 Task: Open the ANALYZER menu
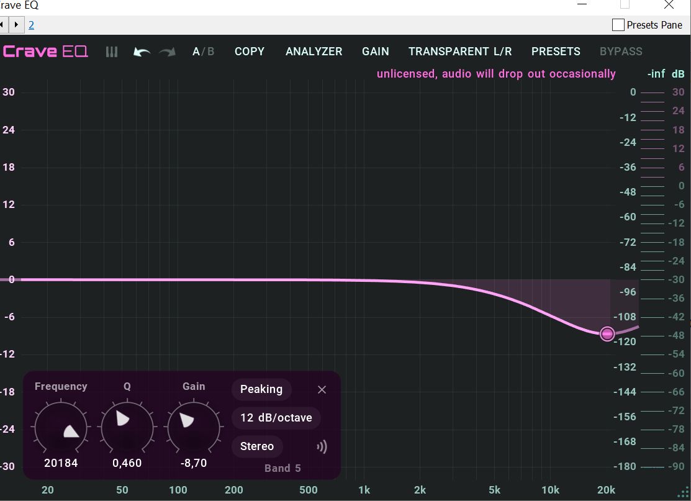pos(314,52)
